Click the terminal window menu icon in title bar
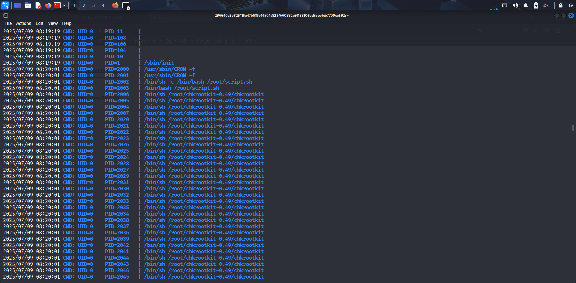This screenshot has height=283, width=576. tap(6, 16)
